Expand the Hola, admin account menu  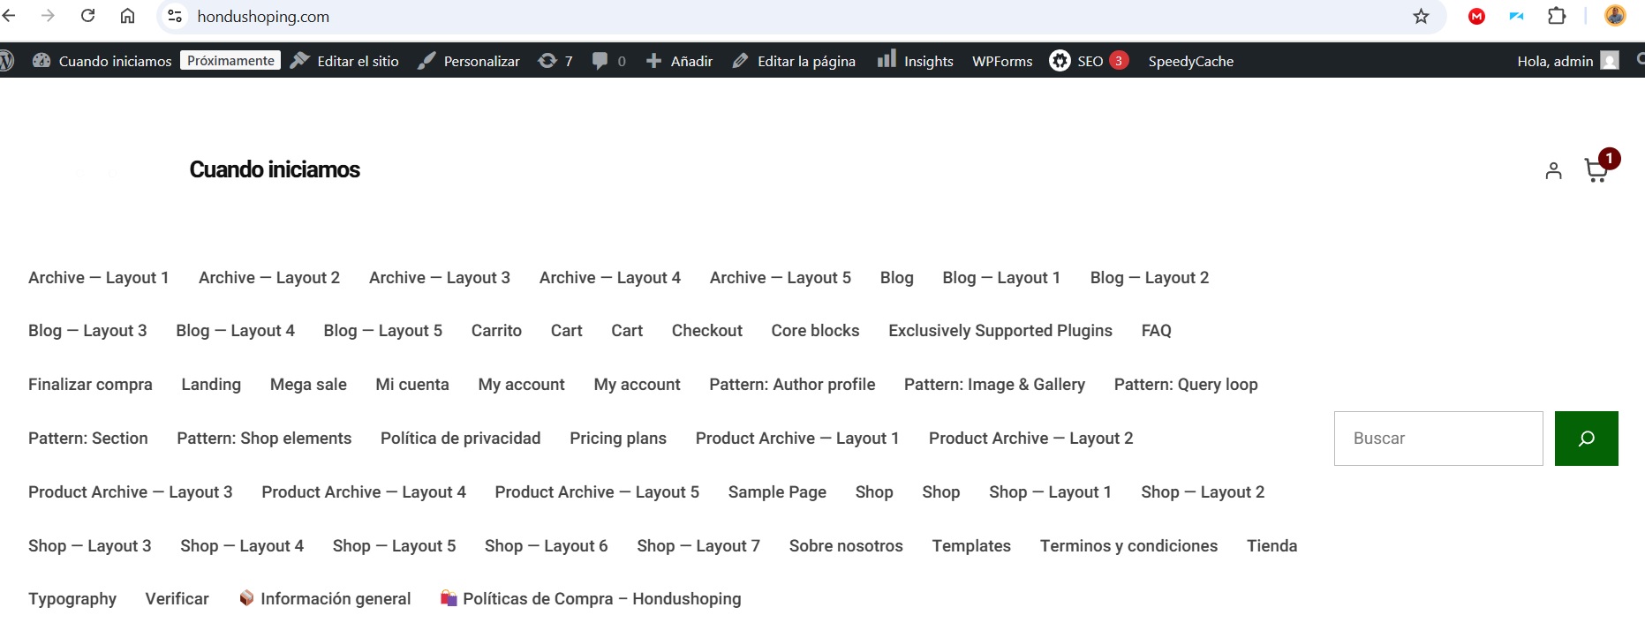pos(1566,61)
